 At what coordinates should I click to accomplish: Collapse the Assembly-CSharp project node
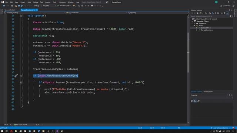[x=193, y=21]
